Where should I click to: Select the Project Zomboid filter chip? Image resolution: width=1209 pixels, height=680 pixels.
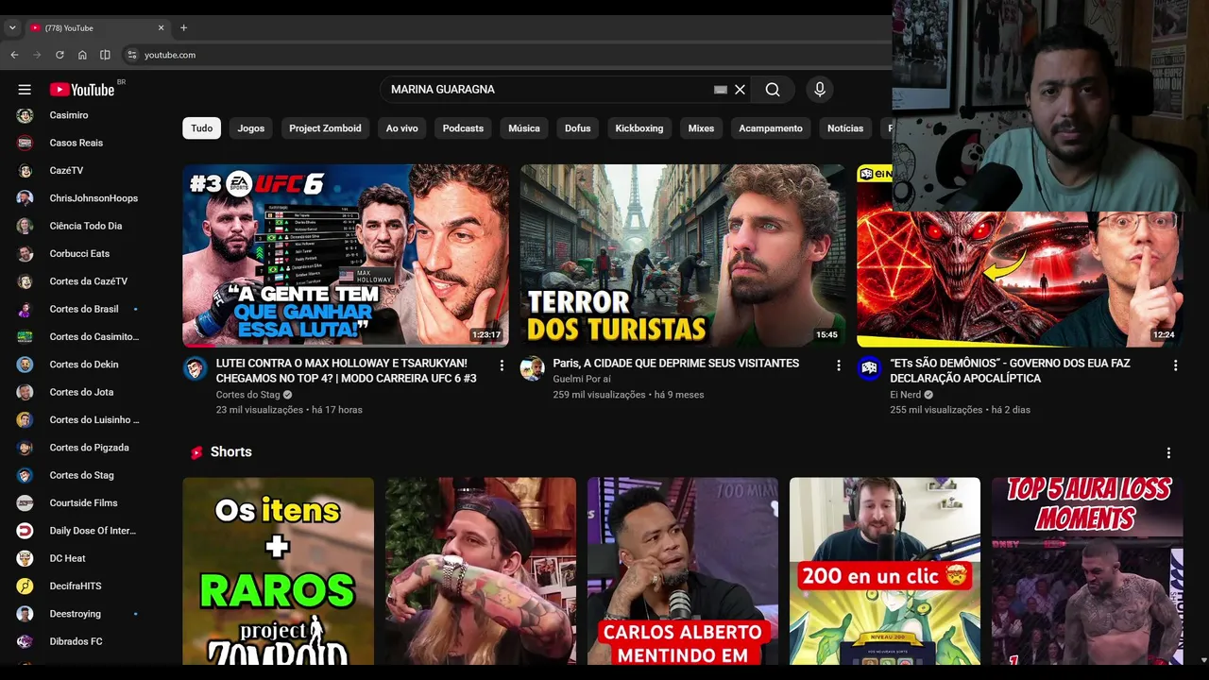pos(325,128)
